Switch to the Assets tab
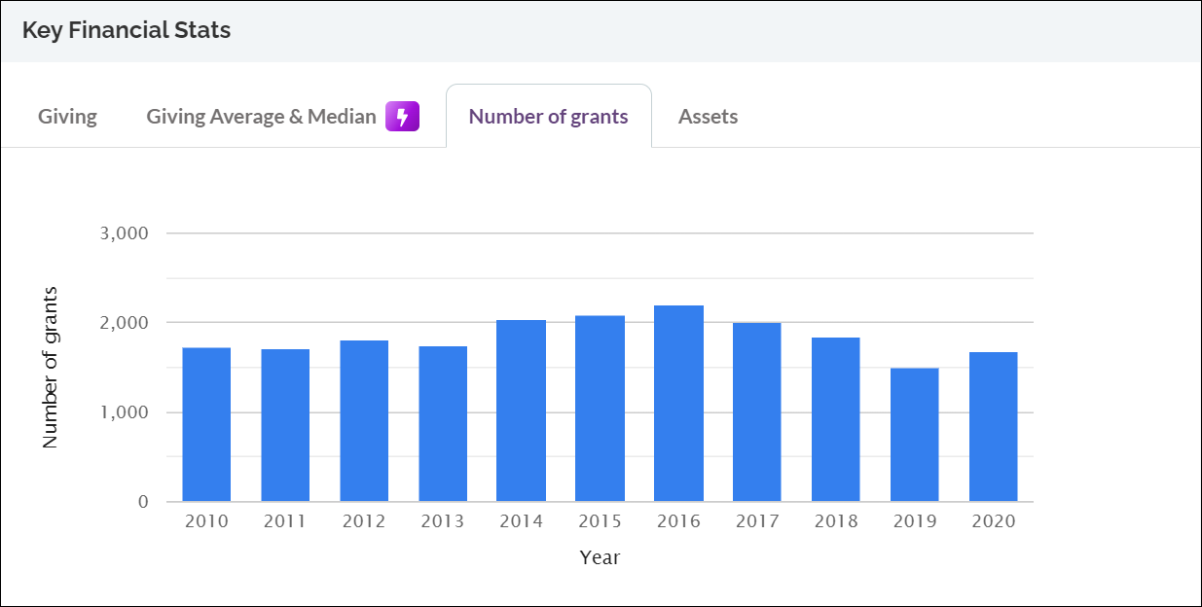The image size is (1202, 607). tap(708, 116)
